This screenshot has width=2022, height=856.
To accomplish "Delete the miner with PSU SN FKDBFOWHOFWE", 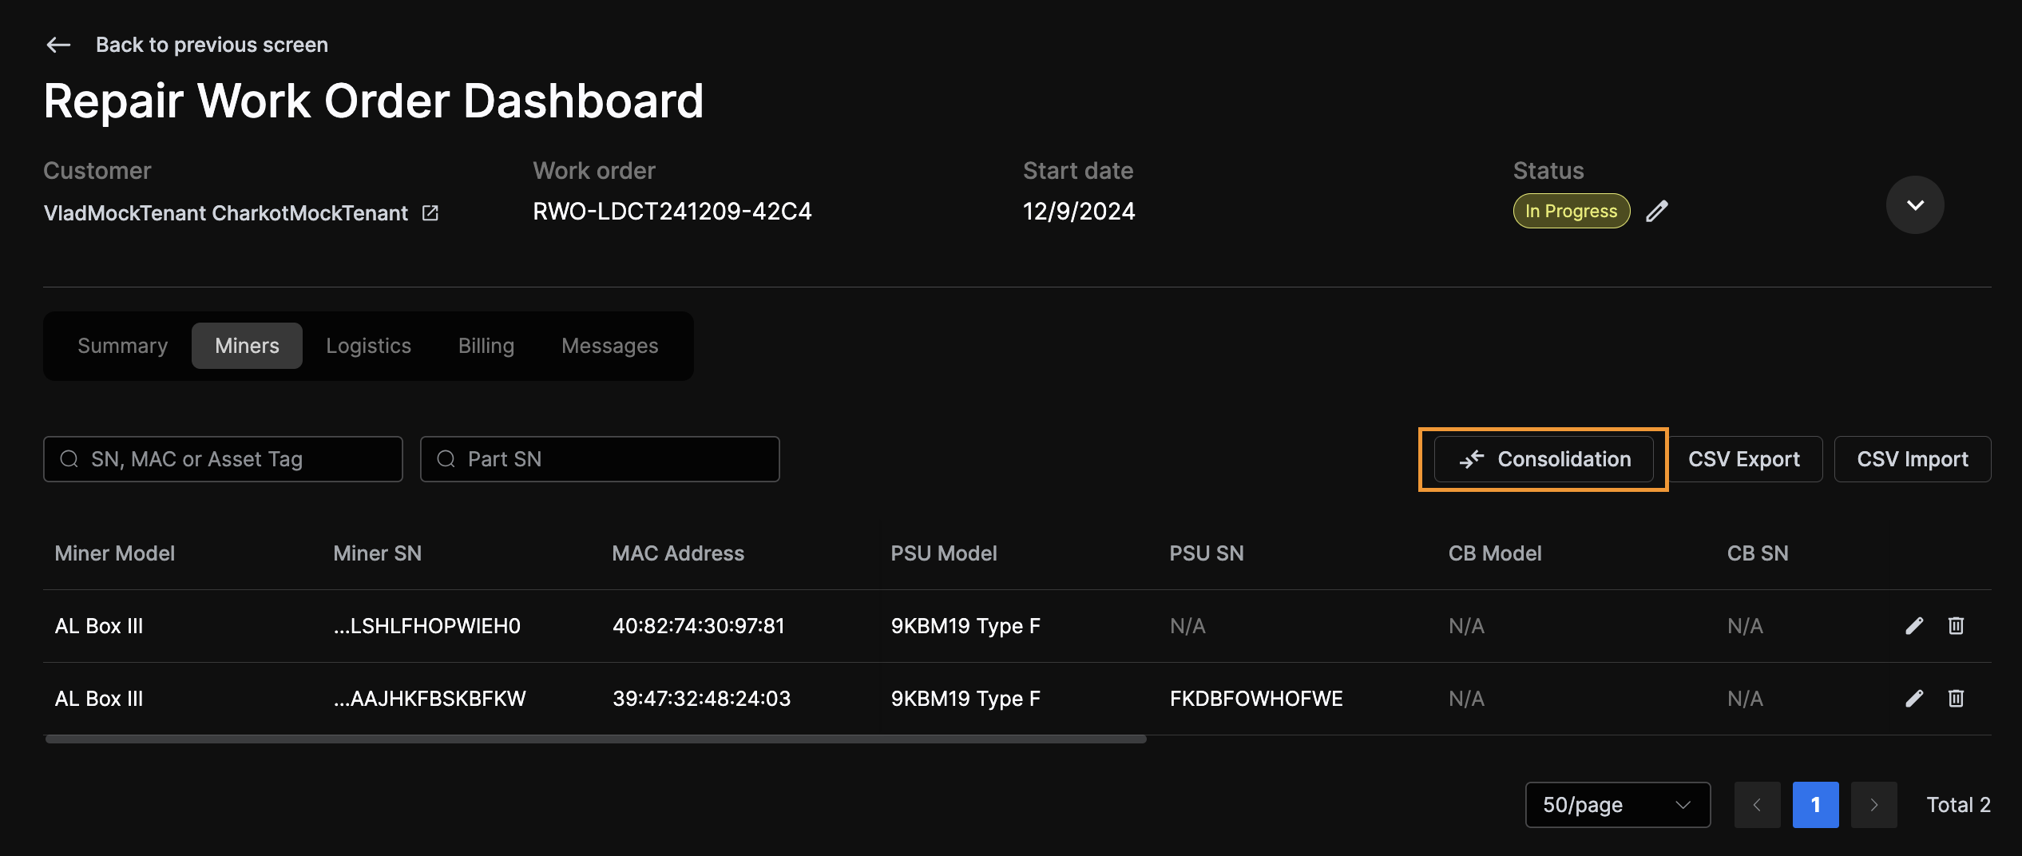I will [1955, 698].
